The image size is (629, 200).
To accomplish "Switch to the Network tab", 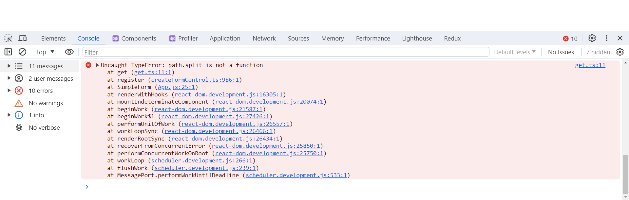I will (264, 38).
